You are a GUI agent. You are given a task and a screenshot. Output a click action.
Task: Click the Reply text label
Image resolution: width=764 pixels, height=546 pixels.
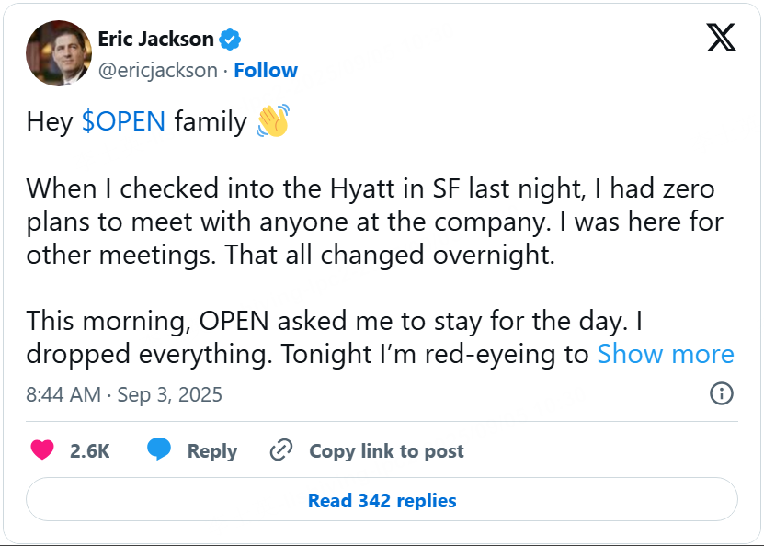point(212,451)
